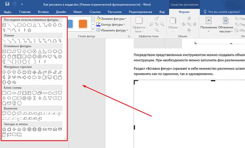This screenshot has height=148, width=245.
Task: Select the ellipse in Последние использованные фигуры
Action: (24, 25)
